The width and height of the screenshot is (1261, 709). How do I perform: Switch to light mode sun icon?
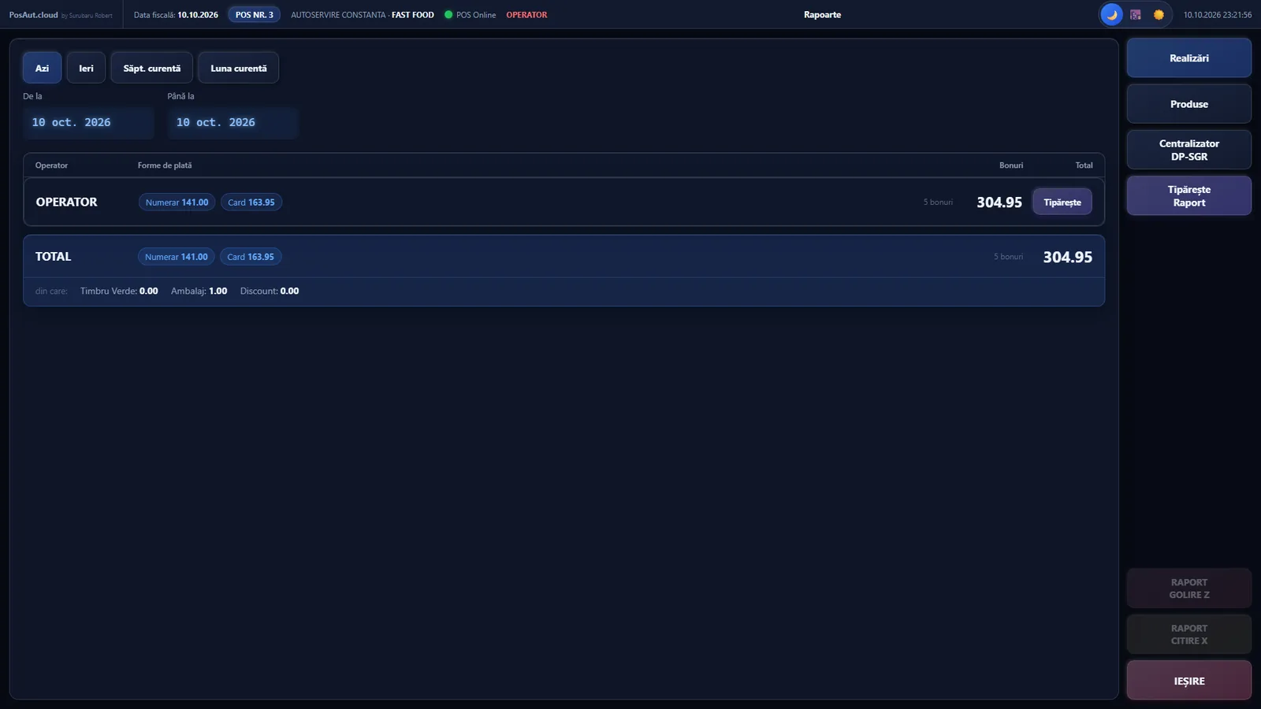click(1159, 15)
